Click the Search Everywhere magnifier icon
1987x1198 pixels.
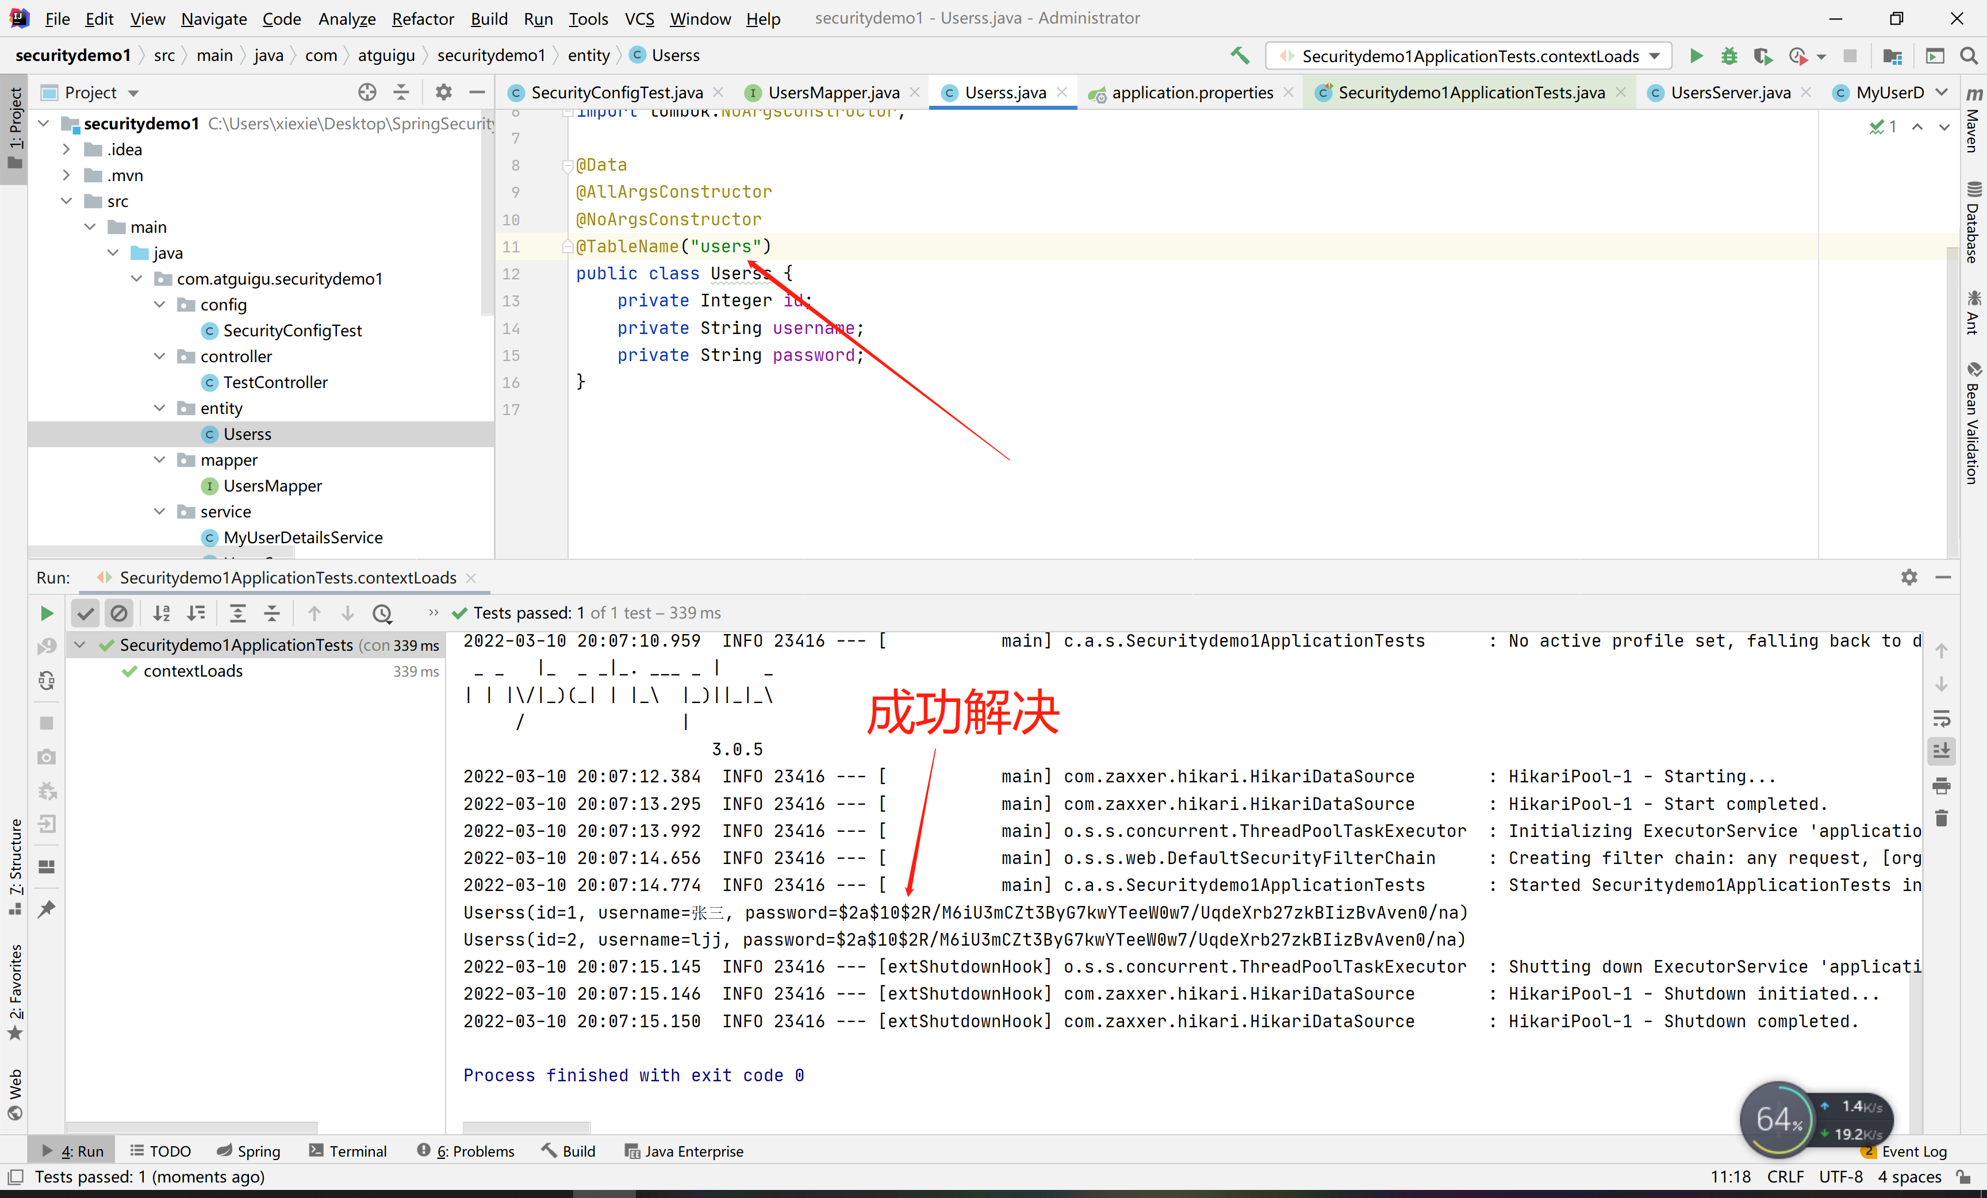[x=1969, y=56]
